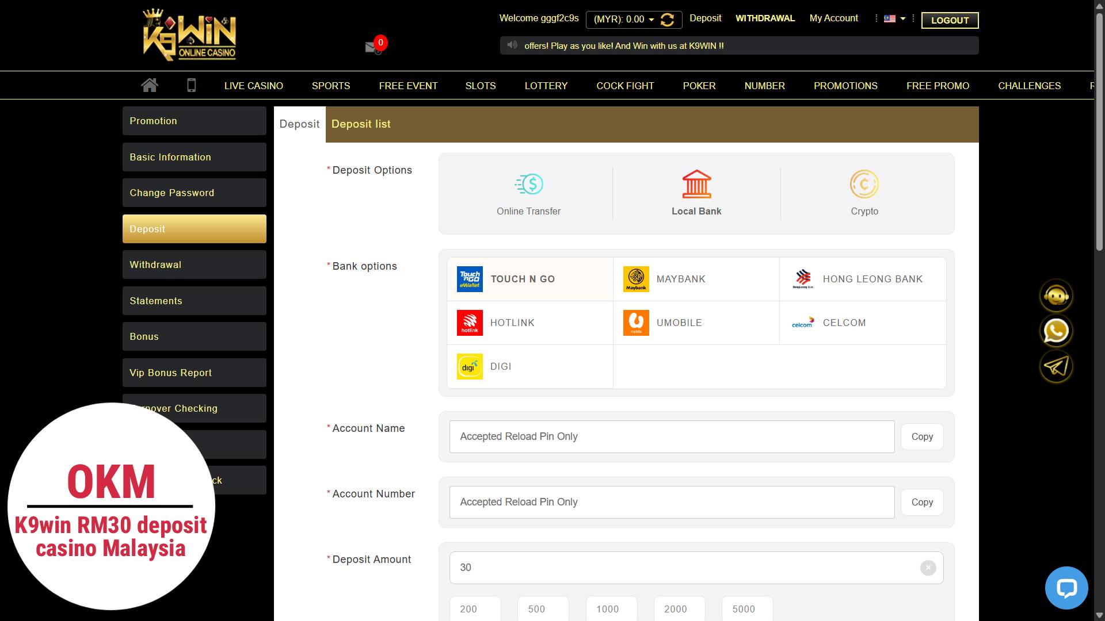Click the page vertical scrollbar
Viewport: 1105px width, 621px height.
tap(1099, 132)
